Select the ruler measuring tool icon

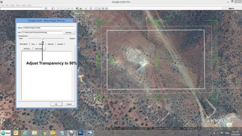[91, 8]
